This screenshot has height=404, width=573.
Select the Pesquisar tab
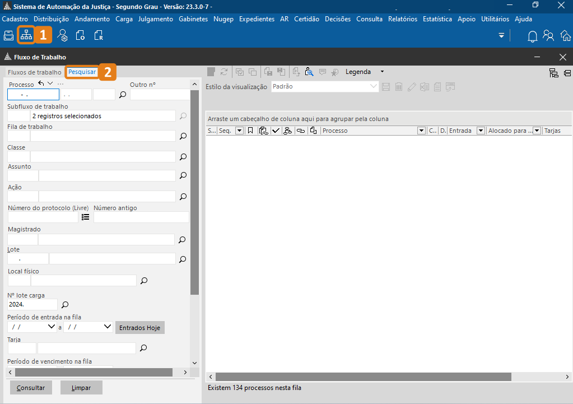click(82, 72)
